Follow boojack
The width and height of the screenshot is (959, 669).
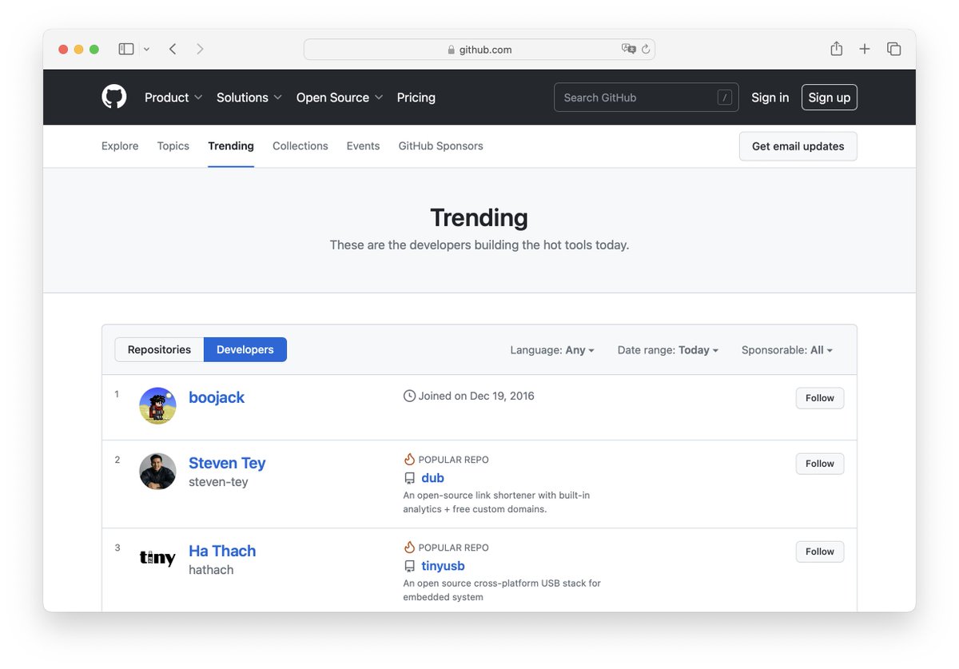(x=820, y=398)
